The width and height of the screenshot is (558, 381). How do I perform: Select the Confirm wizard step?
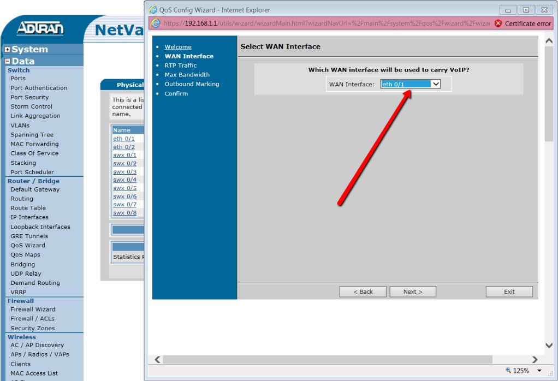(x=176, y=93)
